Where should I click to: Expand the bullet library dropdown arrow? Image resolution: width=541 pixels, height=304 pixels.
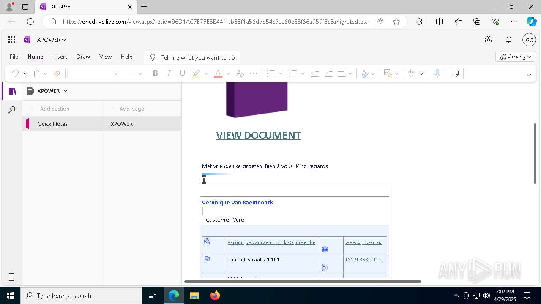281,73
